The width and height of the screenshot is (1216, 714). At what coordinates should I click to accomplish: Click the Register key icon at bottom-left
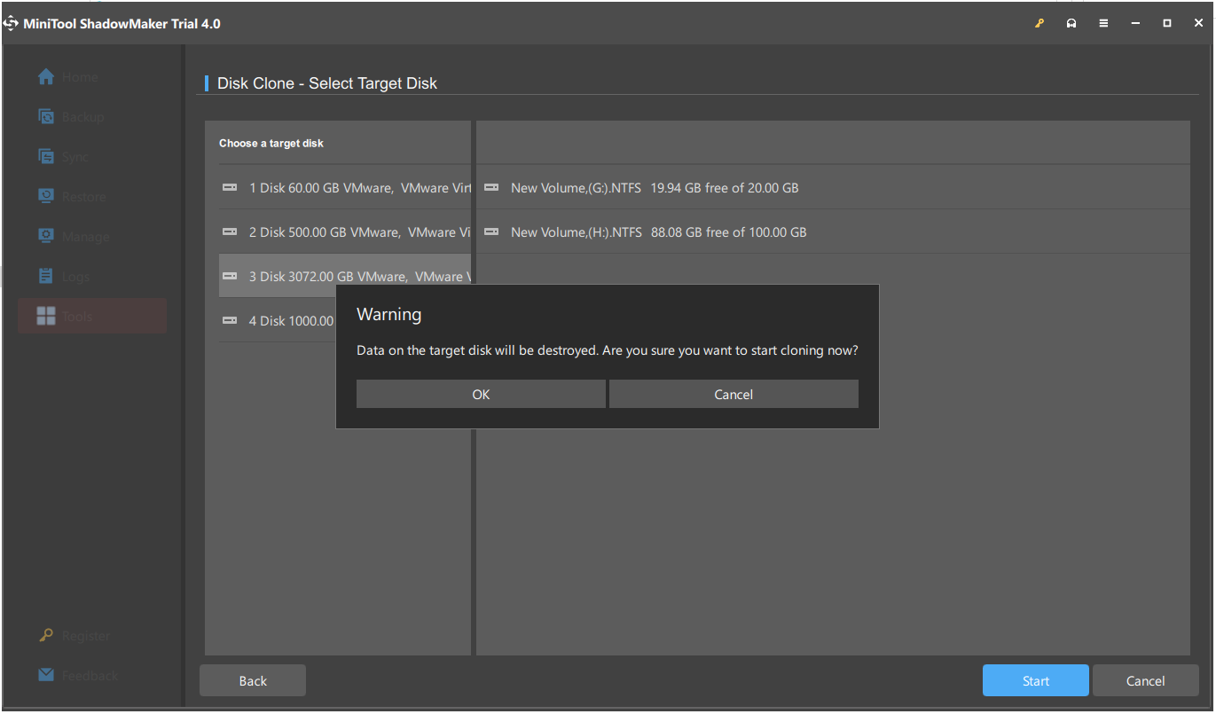[46, 636]
